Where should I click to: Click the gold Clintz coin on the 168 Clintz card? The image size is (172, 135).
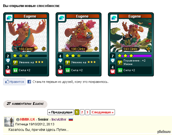(x=44, y=49)
